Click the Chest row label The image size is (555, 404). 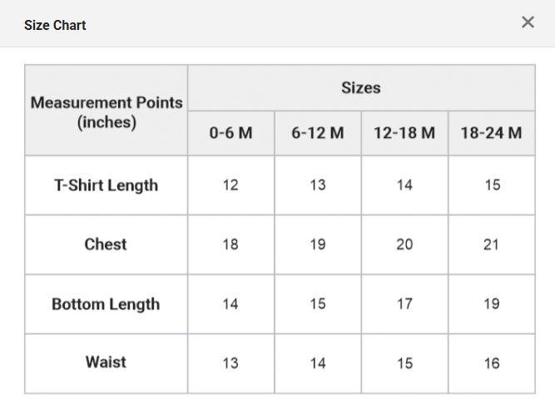[107, 244]
